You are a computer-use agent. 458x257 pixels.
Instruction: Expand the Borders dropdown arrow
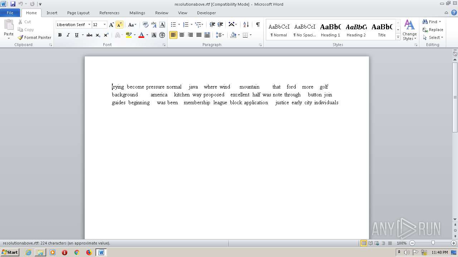pos(250,35)
